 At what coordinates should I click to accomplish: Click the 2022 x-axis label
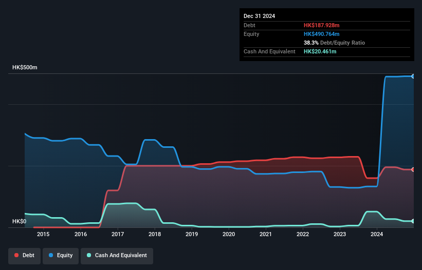click(x=303, y=234)
